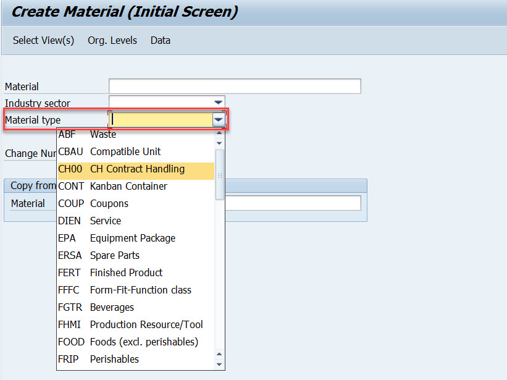The image size is (507, 380).
Task: Select ABF Waste from the list
Action: tap(136, 134)
